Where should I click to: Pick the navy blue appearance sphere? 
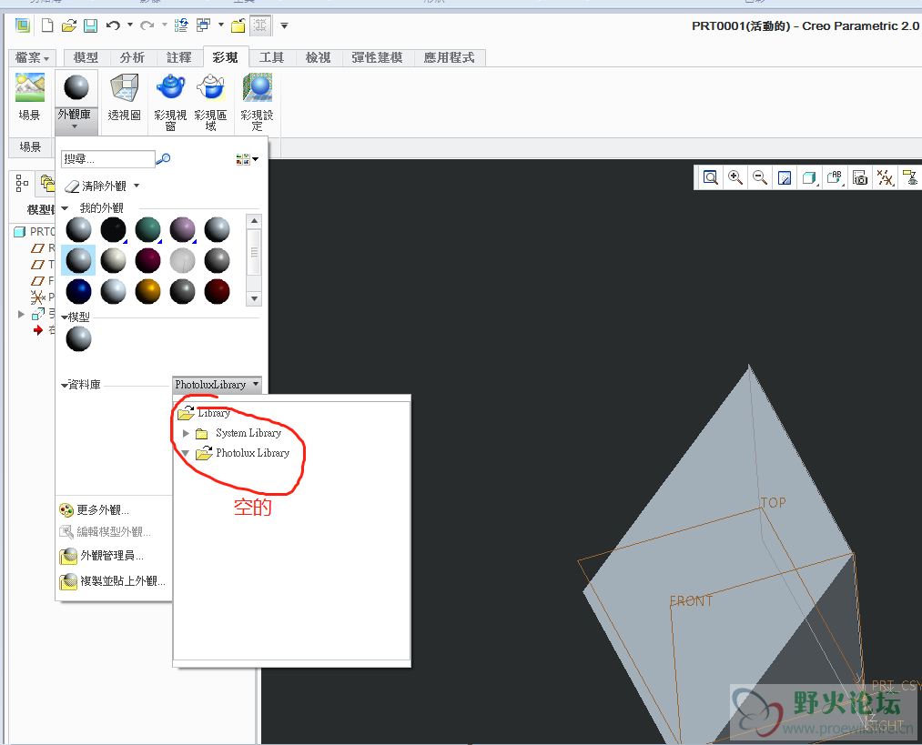tap(78, 291)
